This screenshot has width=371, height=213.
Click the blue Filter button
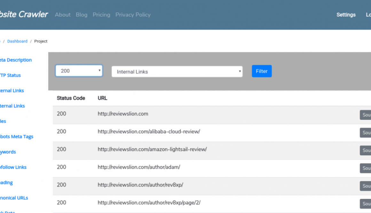coord(262,71)
